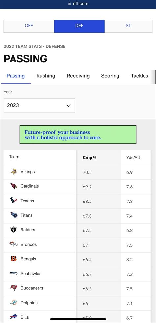Click the Bengals team logo
This screenshot has width=156, height=323.
pos(13,259)
